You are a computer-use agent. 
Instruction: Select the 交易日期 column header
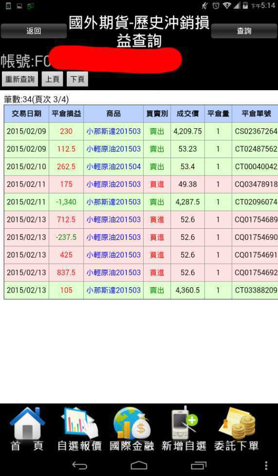(26, 114)
